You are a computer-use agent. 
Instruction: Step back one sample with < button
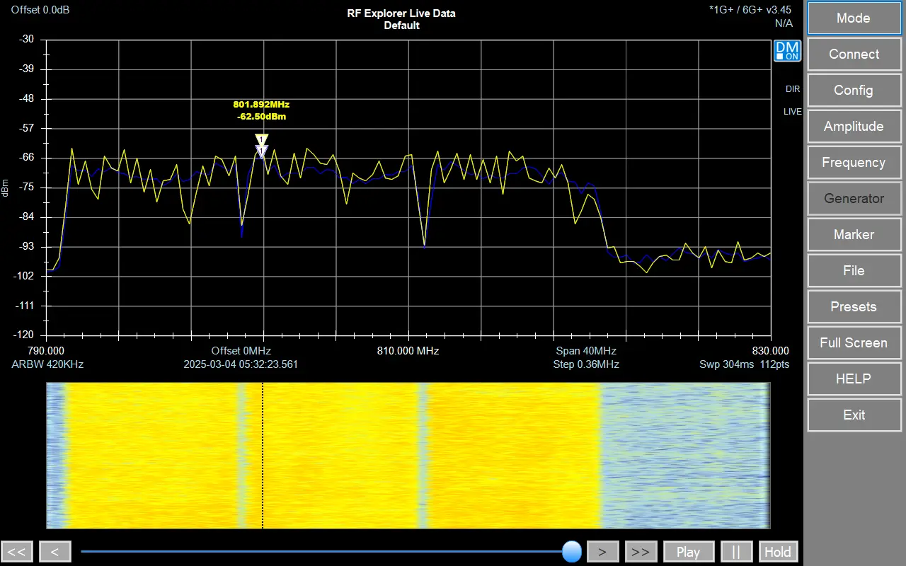[x=55, y=552]
